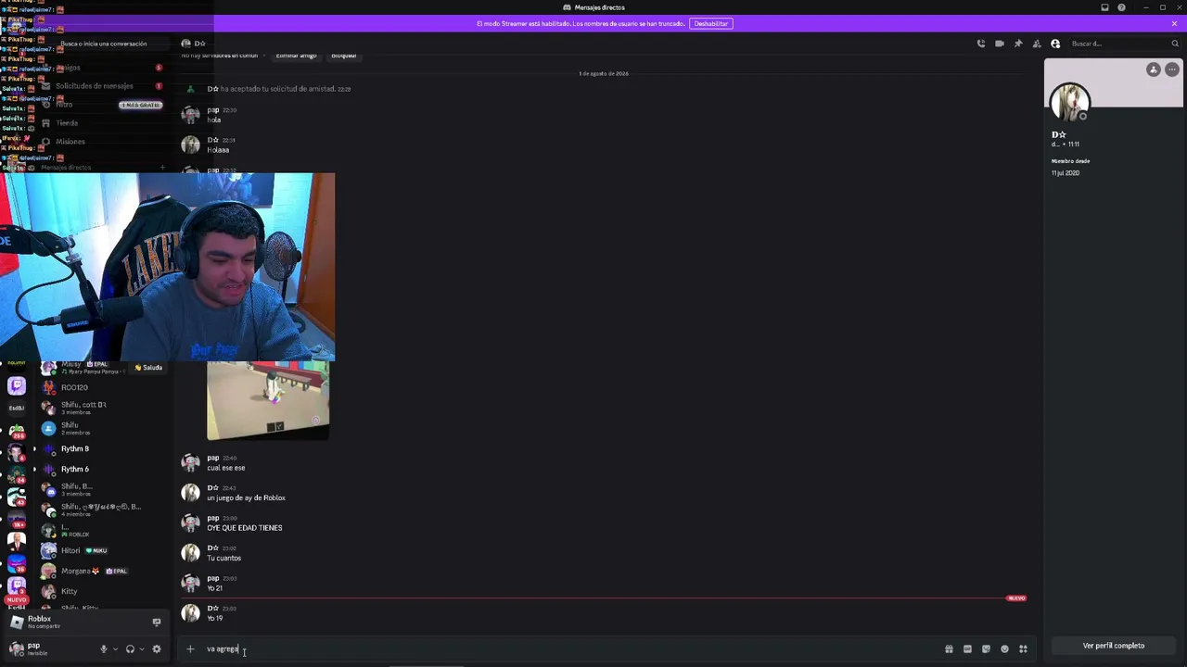
Task: Open user settings gear
Action: point(156,649)
